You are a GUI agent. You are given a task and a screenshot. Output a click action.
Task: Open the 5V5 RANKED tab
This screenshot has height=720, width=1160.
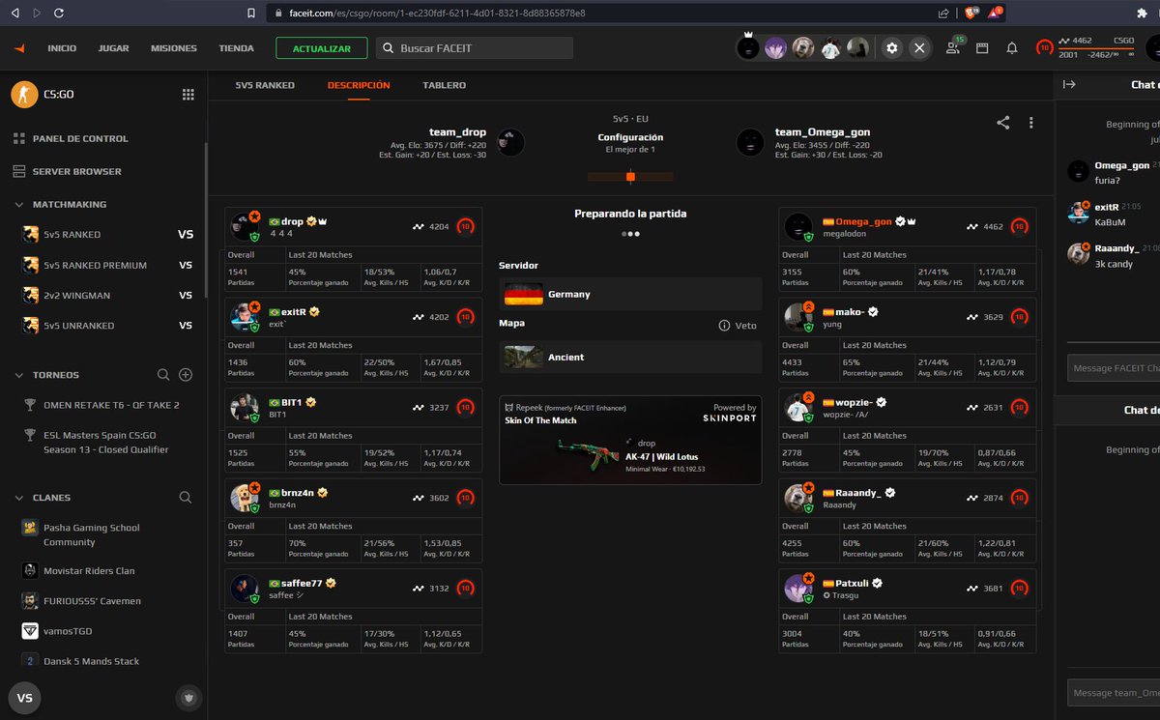(x=265, y=85)
